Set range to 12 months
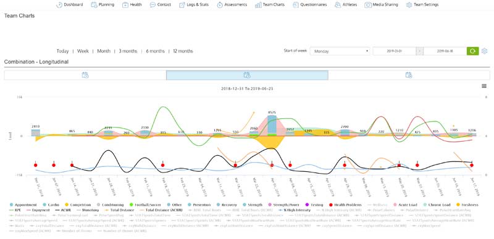The width and height of the screenshot is (494, 239). pyautogui.click(x=183, y=51)
